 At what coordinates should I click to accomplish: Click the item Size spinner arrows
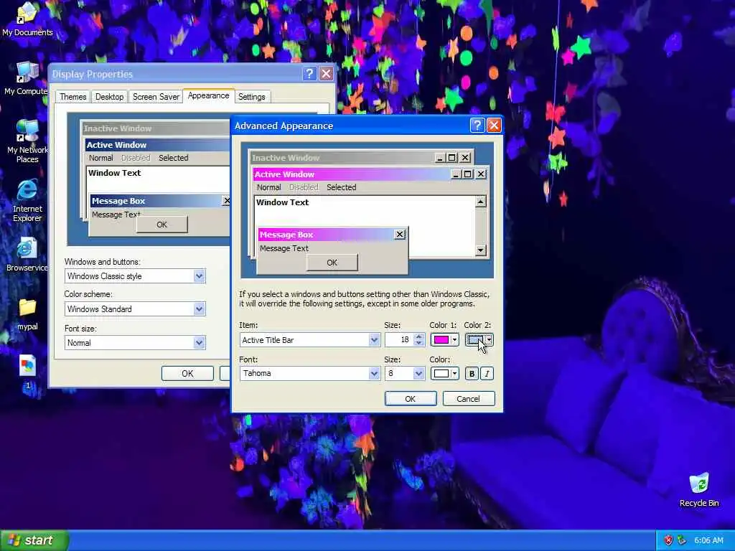(419, 339)
